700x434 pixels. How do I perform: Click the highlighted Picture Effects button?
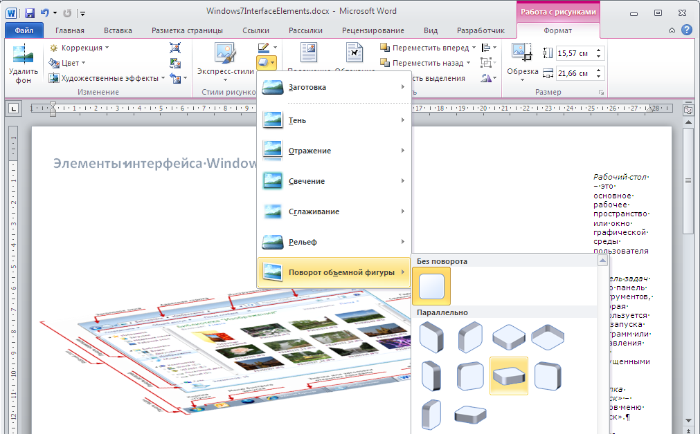point(267,63)
